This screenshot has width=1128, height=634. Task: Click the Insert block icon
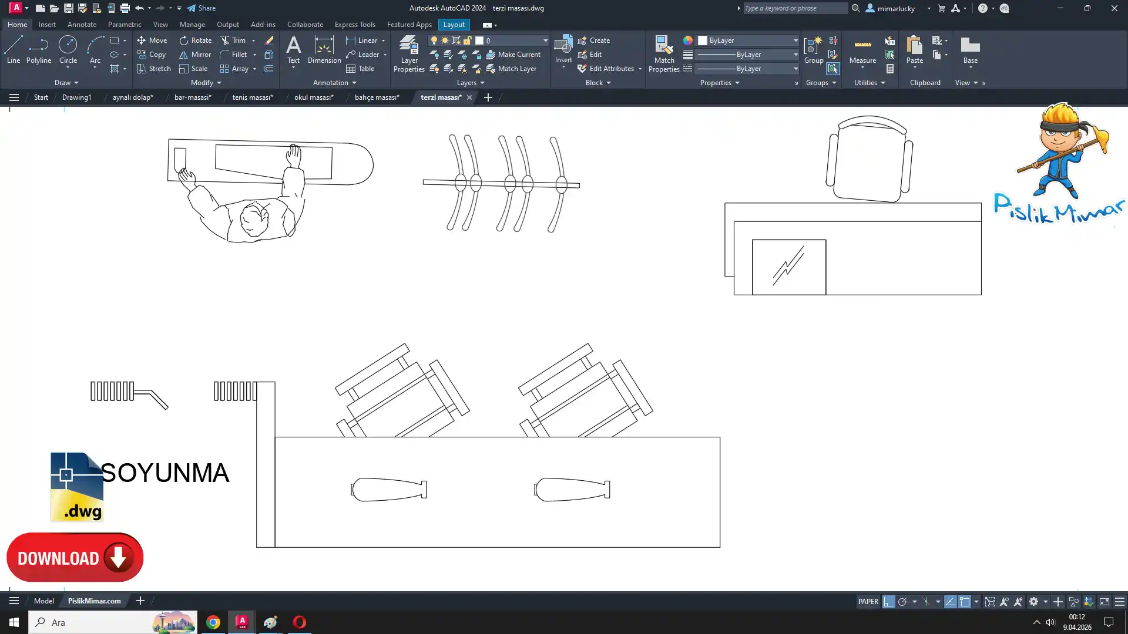563,46
